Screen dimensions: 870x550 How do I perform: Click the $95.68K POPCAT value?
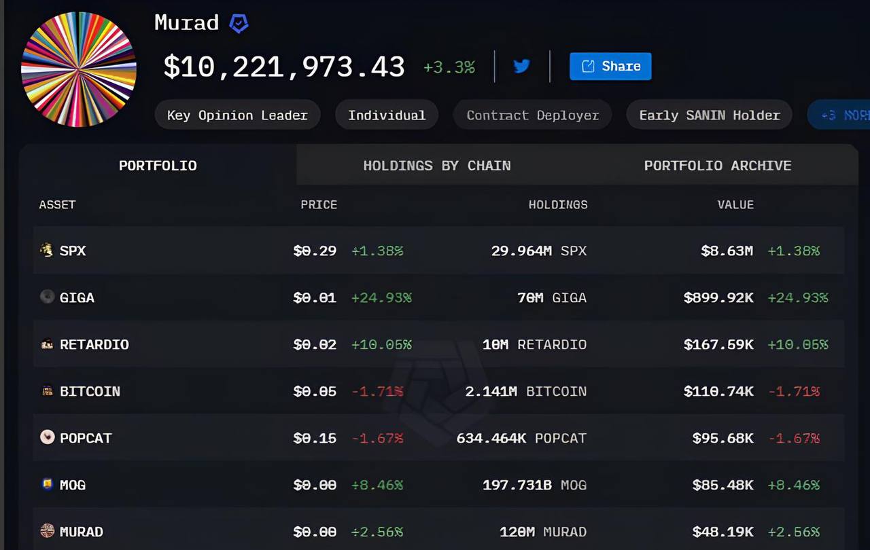723,438
